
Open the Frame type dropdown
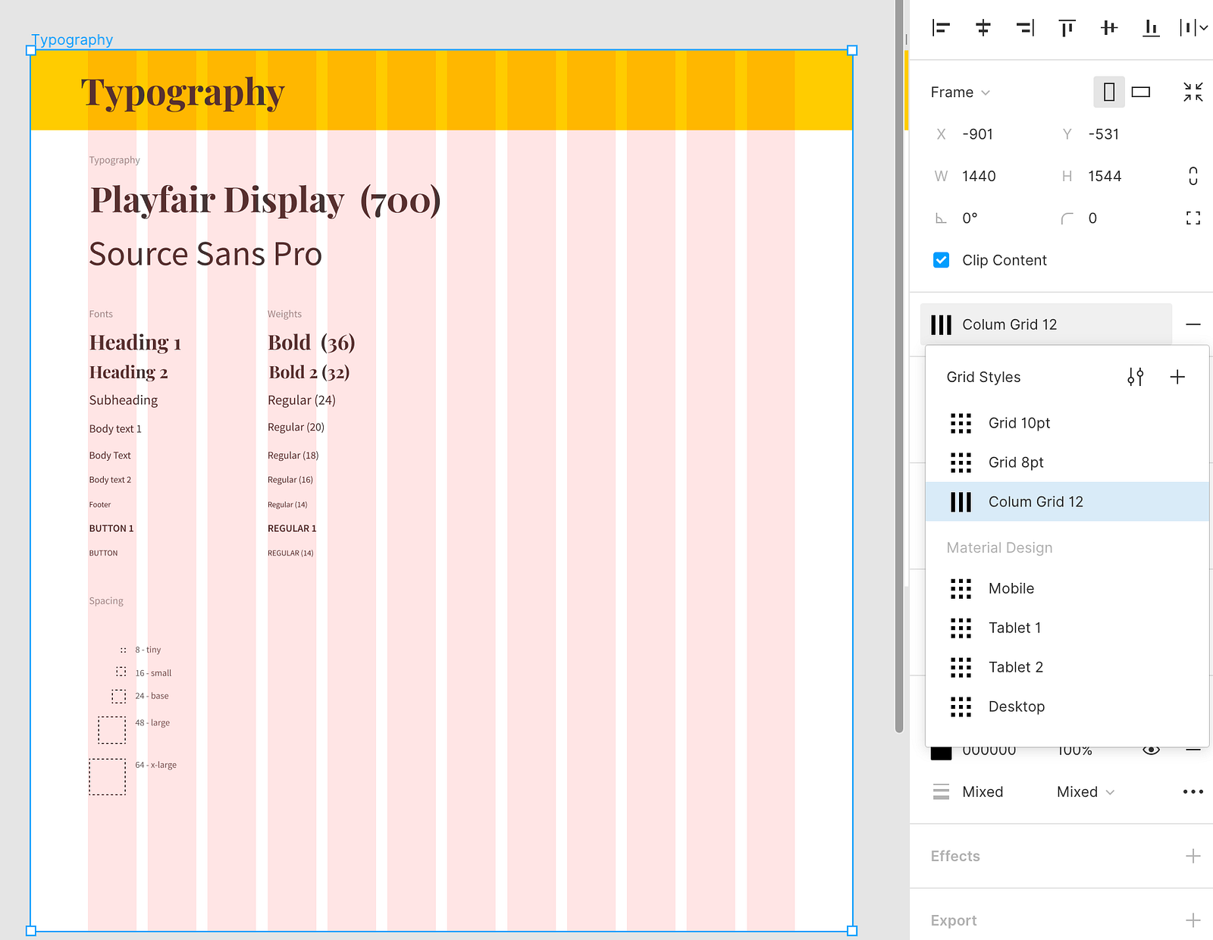point(961,92)
